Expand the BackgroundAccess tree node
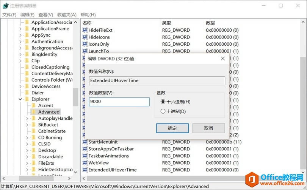The image size is (307, 190). coord(20,48)
